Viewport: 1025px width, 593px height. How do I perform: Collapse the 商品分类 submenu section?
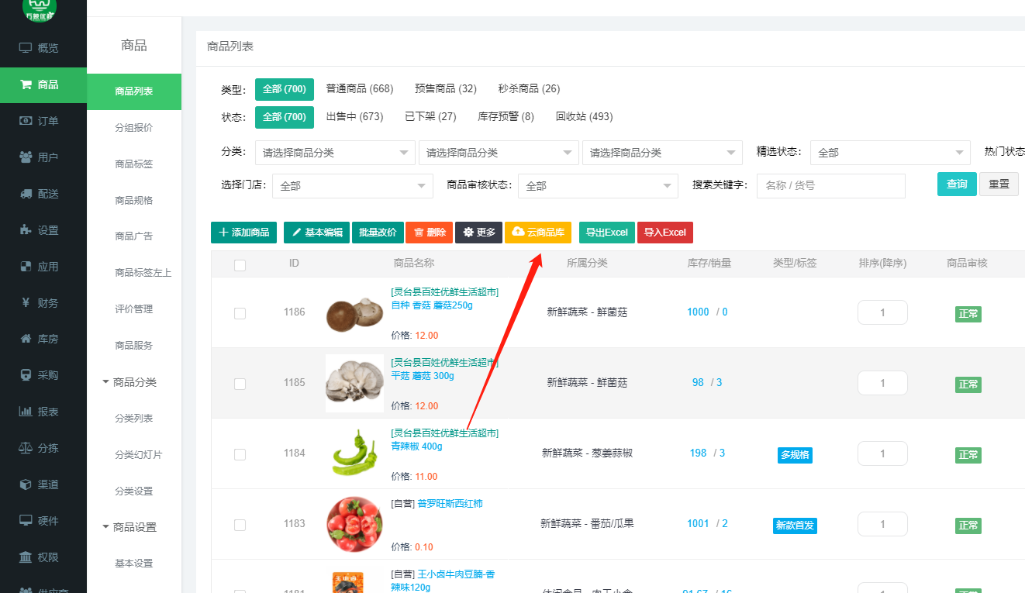coord(106,382)
